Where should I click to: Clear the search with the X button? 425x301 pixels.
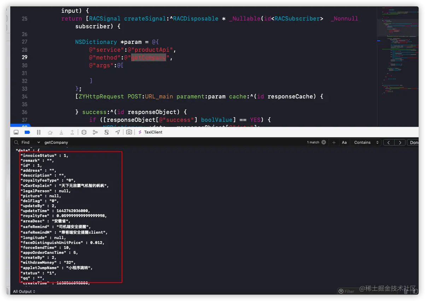coord(324,142)
